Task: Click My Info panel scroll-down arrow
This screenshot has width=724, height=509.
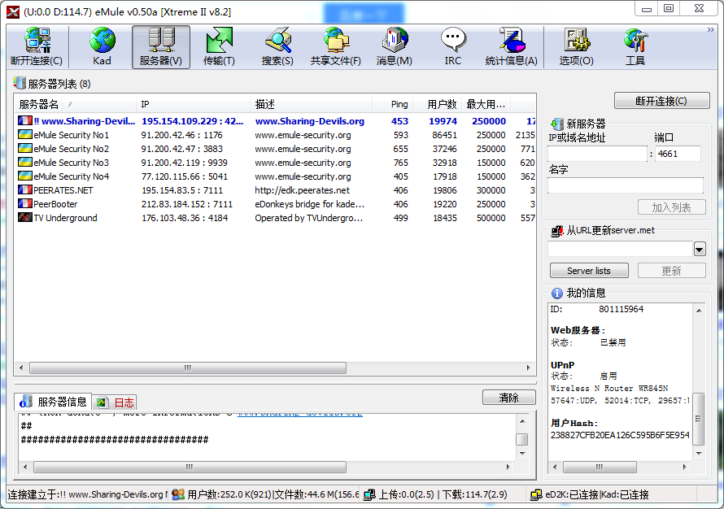Action: click(699, 453)
